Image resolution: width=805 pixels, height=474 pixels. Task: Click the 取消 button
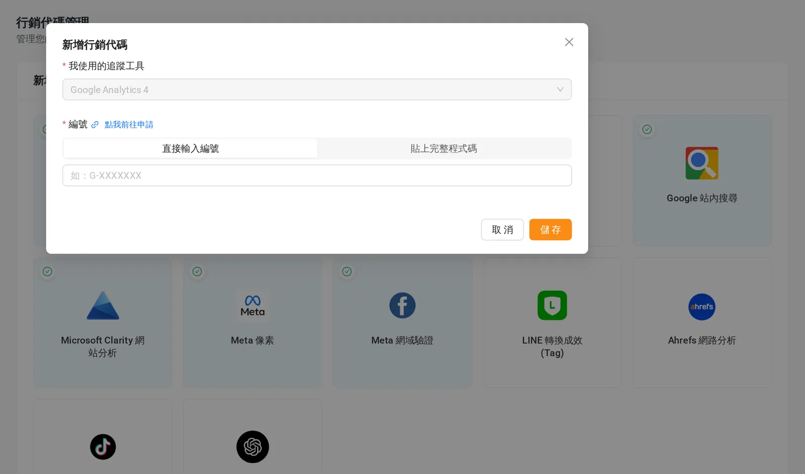tap(502, 230)
